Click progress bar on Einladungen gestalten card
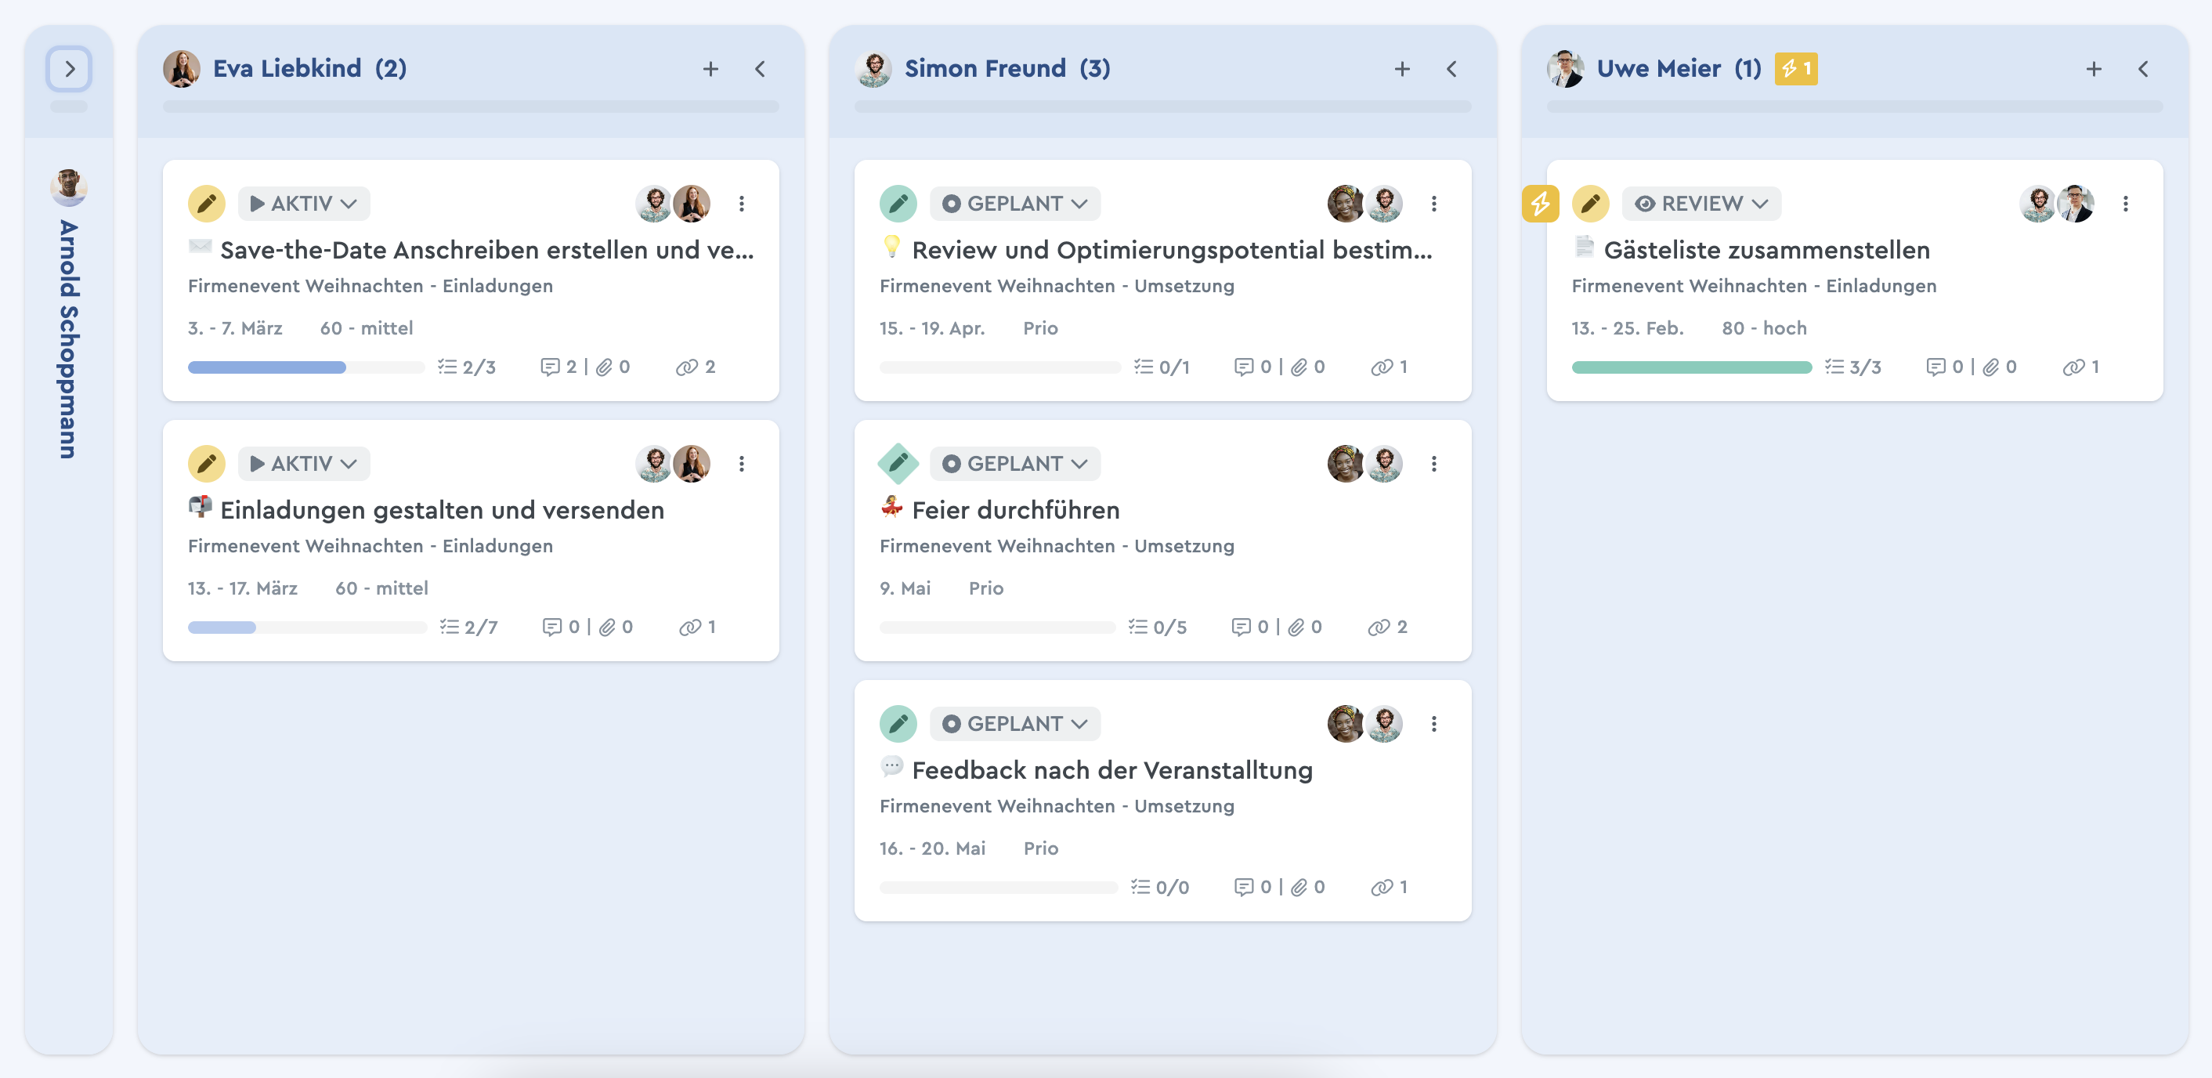Screen dimensions: 2212x1078 point(307,628)
